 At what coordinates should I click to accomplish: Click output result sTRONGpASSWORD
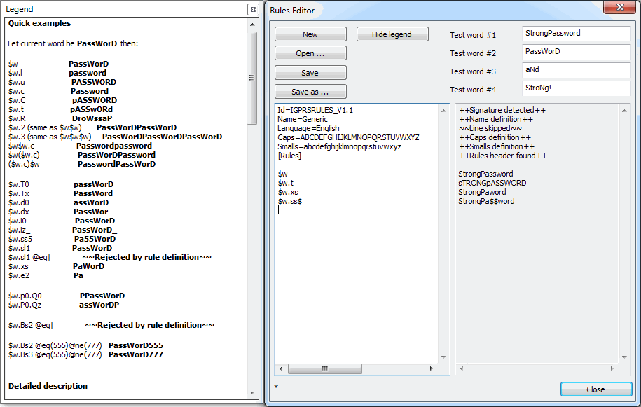[492, 183]
